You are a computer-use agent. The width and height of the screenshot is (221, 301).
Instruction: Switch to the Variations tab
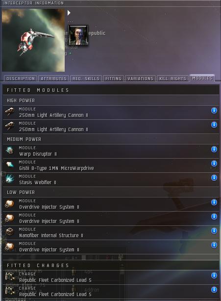140,79
